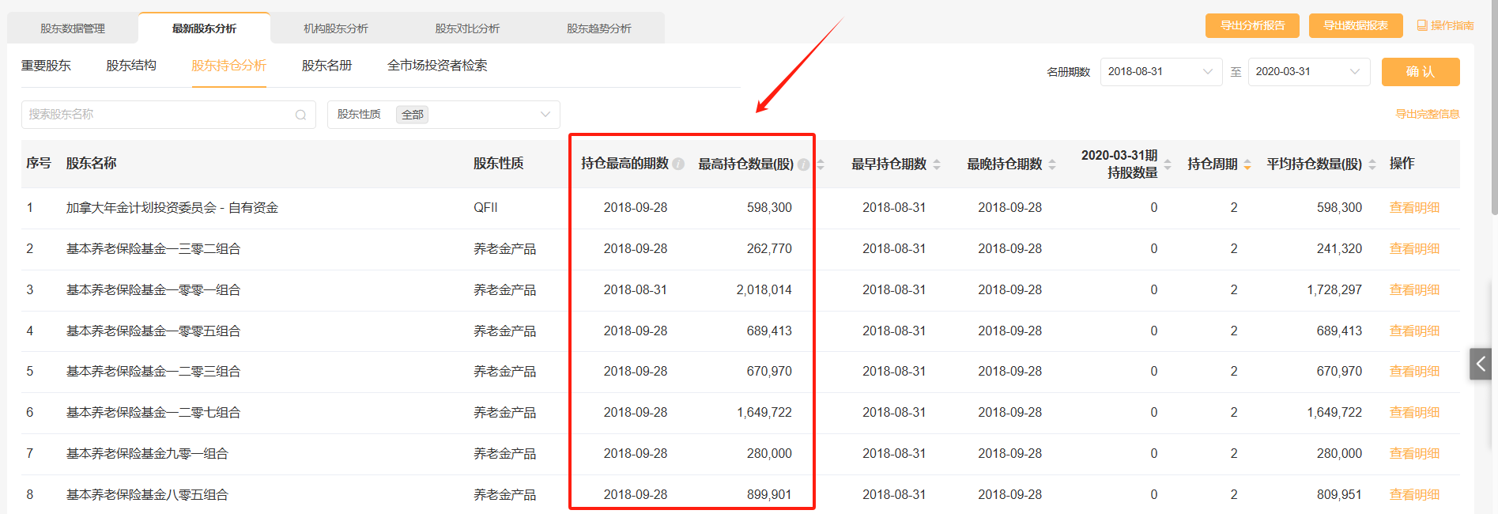The height and width of the screenshot is (514, 1498).
Task: Click the 股东名称 column header
Action: point(91,164)
